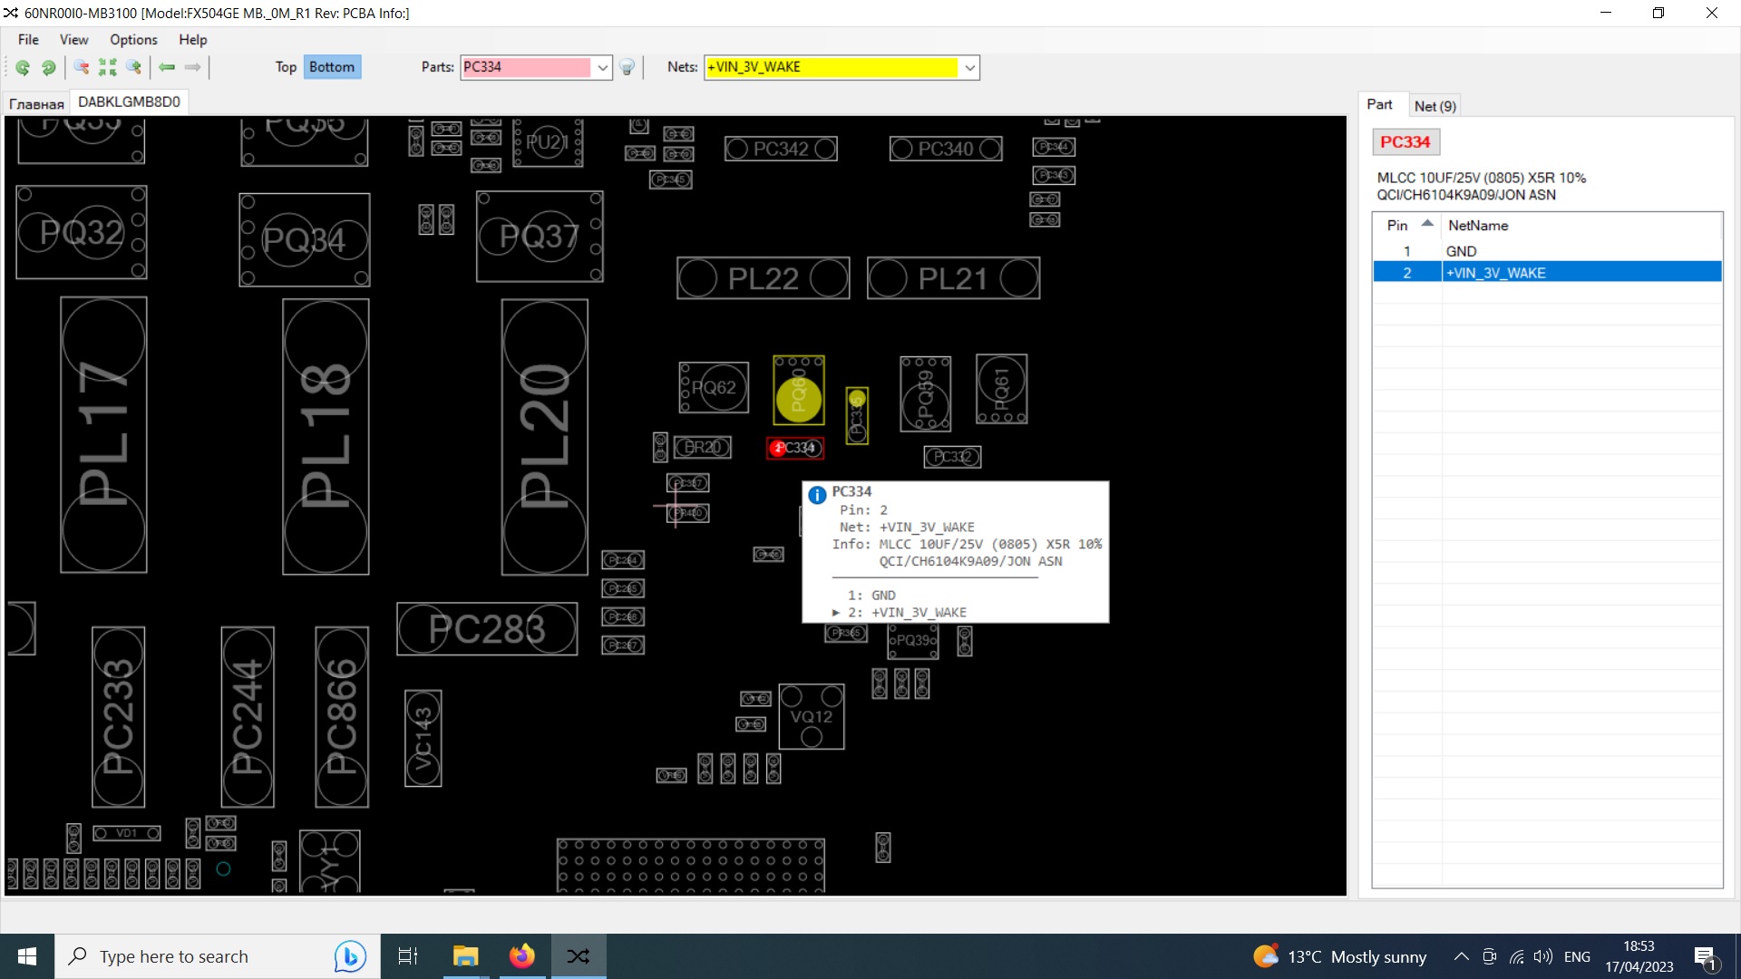
Task: Expand the Nets dropdown list
Action: coord(969,68)
